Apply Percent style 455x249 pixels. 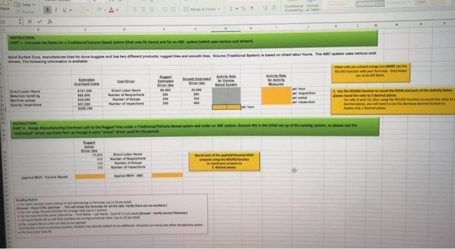click(243, 9)
